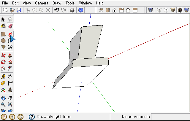Select the Orbit camera tool

click(3, 98)
